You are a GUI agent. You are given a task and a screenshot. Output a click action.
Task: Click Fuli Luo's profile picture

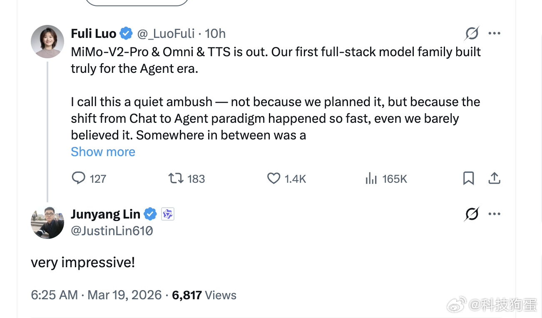point(47,42)
